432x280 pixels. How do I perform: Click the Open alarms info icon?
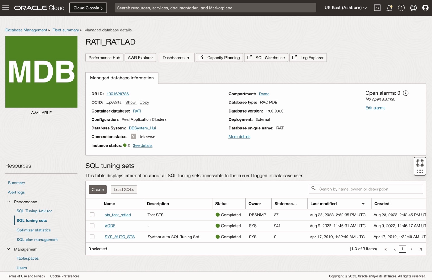click(x=406, y=93)
